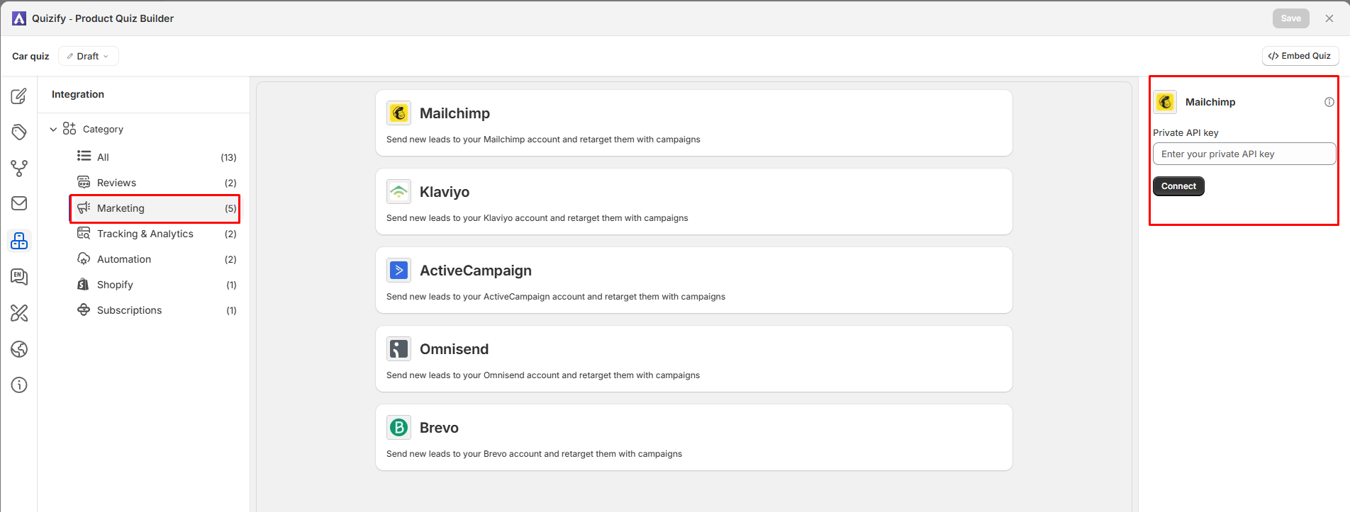Viewport: 1350px width, 512px height.
Task: Click the All list icon
Action: 84,156
